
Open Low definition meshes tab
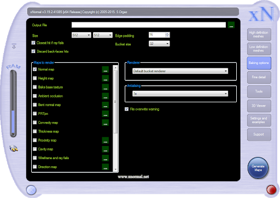pyautogui.click(x=259, y=49)
